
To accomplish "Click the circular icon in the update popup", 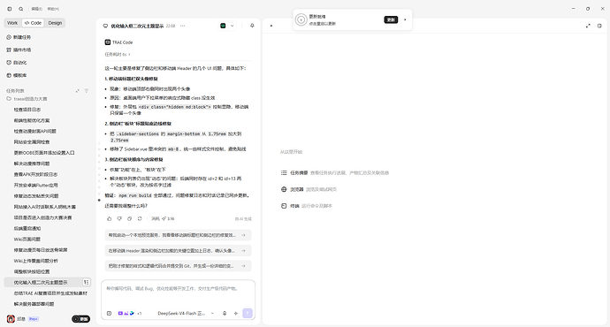I will [x=301, y=19].
